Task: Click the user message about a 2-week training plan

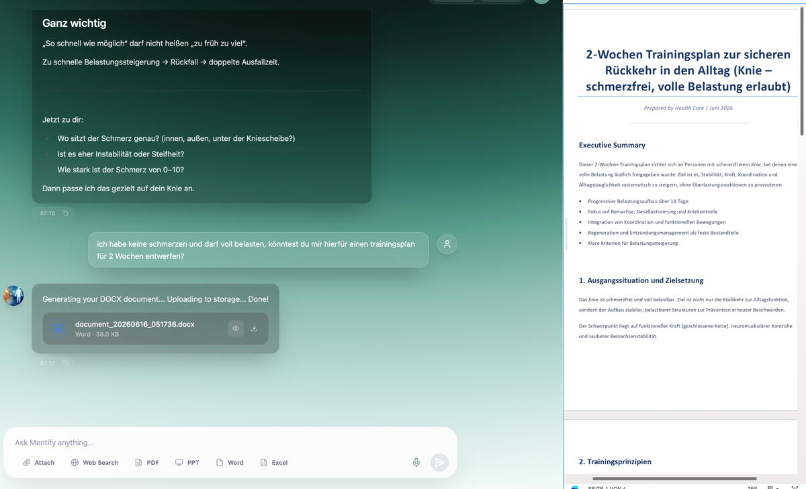Action: (258, 250)
